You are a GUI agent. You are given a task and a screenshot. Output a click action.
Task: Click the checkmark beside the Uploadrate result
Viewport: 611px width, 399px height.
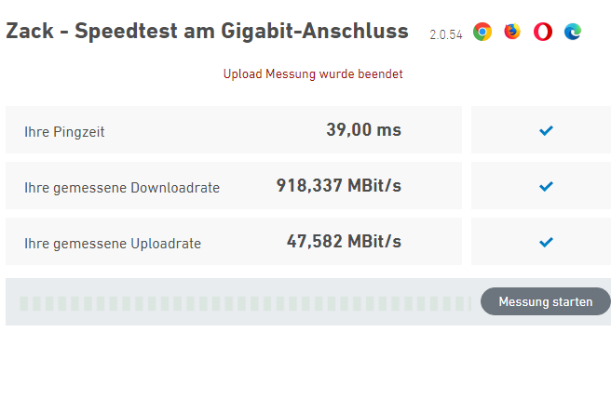(x=546, y=243)
